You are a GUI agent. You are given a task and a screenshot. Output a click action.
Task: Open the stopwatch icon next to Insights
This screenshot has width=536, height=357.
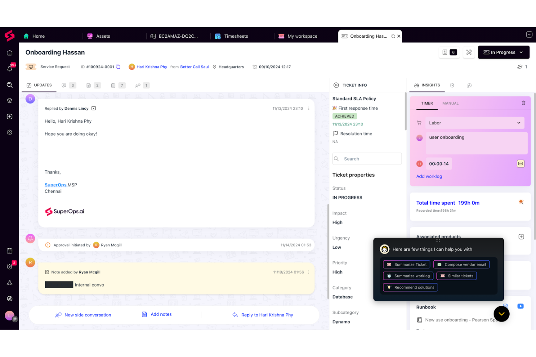coord(452,85)
